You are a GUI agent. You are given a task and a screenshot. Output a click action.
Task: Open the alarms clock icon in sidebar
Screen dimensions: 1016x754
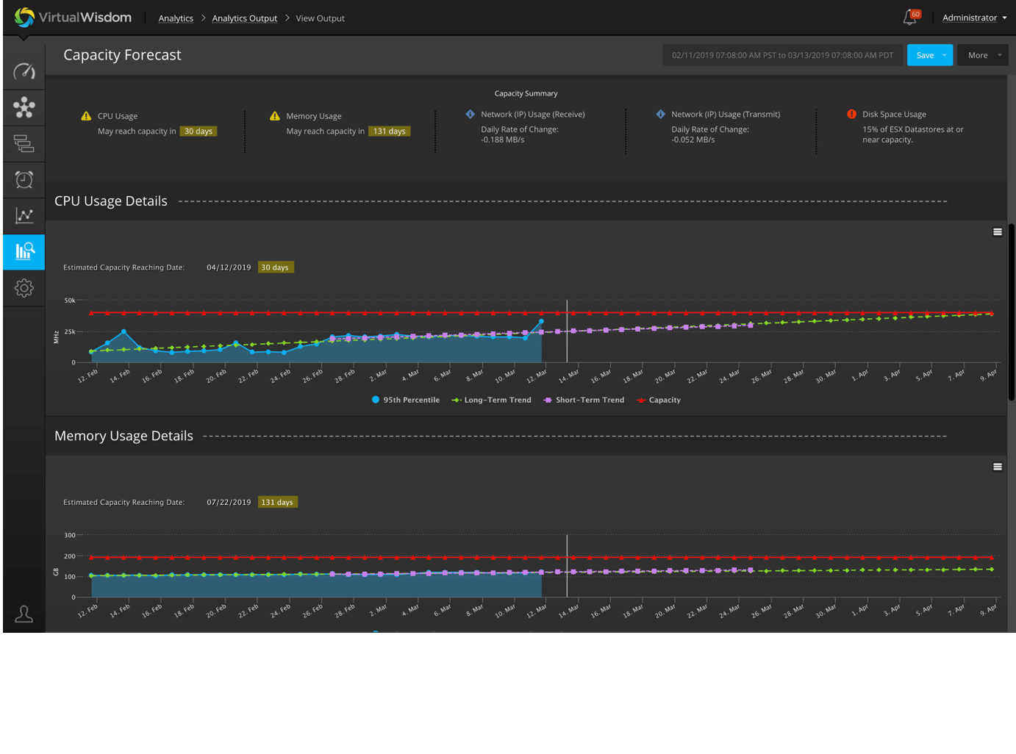pyautogui.click(x=24, y=179)
